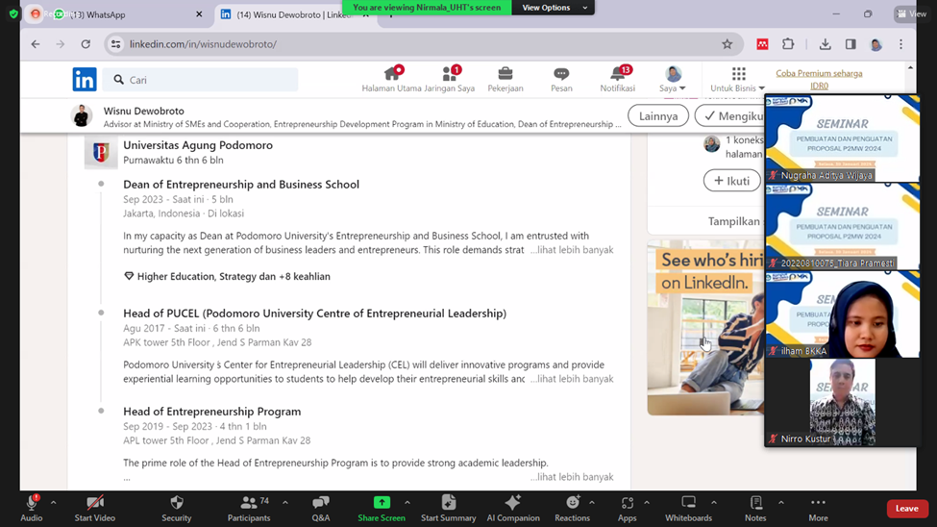The image size is (937, 527).
Task: Click the LinkedIn Cari search field
Action: coord(202,80)
